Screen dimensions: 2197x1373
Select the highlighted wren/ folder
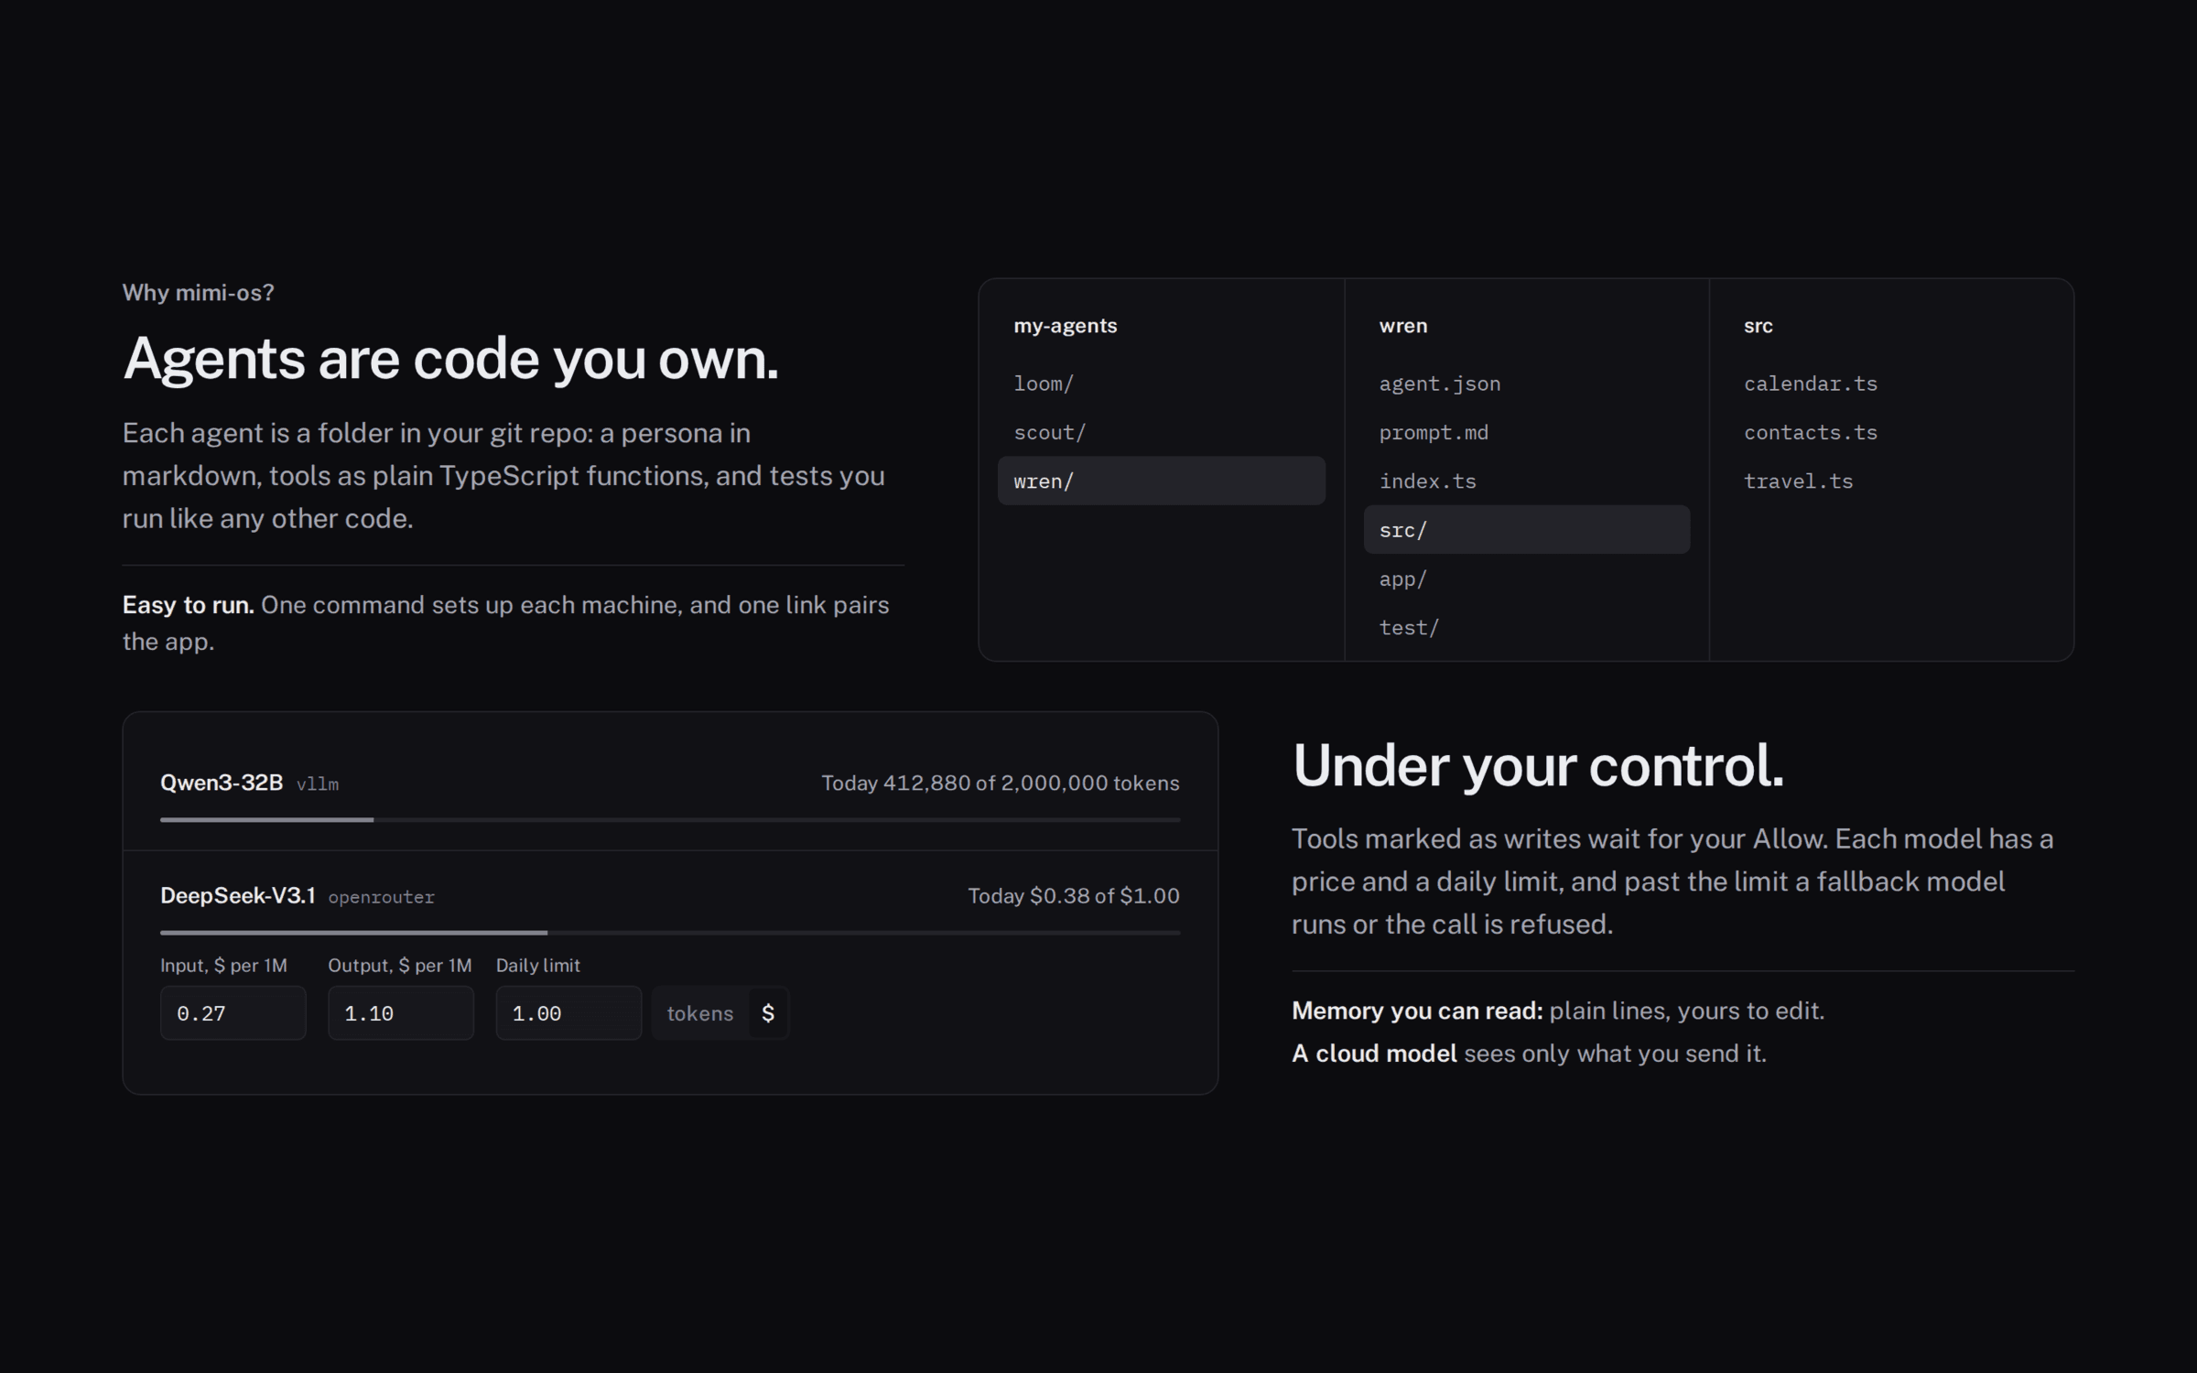point(1161,481)
